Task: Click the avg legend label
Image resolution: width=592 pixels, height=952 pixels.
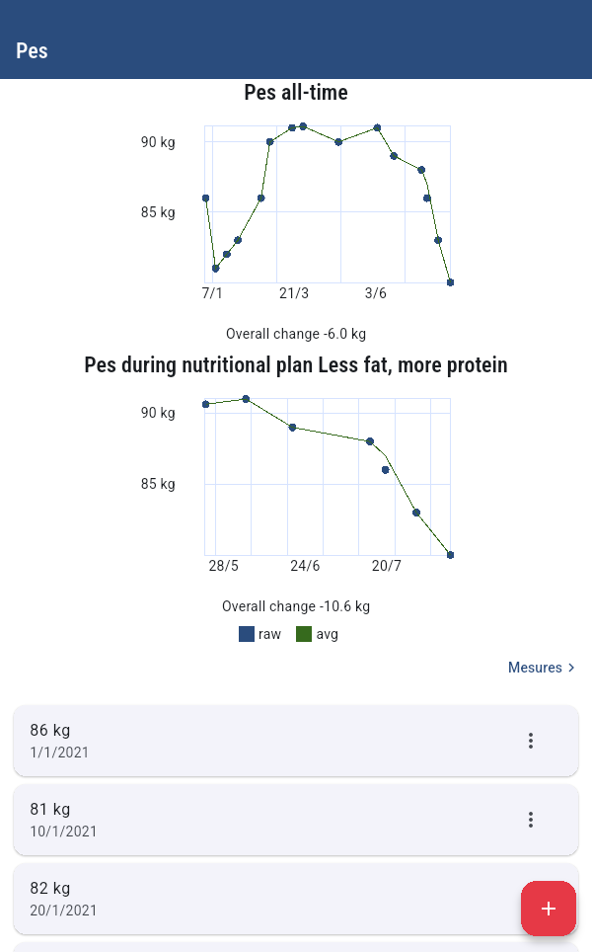Action: (327, 634)
